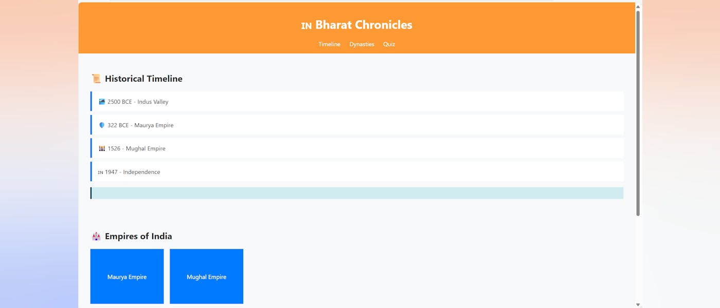Go to the Dynasties section link
720x308 pixels.
coord(362,44)
